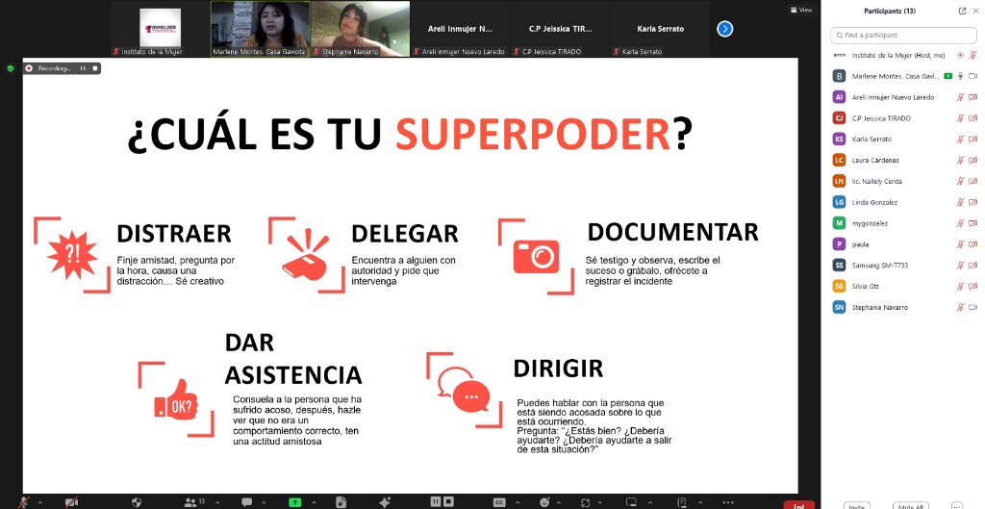The width and height of the screenshot is (985, 509).
Task: Open the View menu at top right
Action: click(x=801, y=10)
